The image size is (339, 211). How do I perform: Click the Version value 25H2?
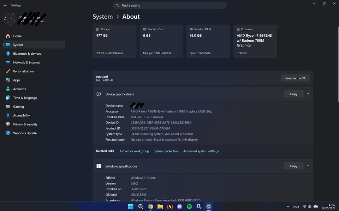tap(134, 183)
